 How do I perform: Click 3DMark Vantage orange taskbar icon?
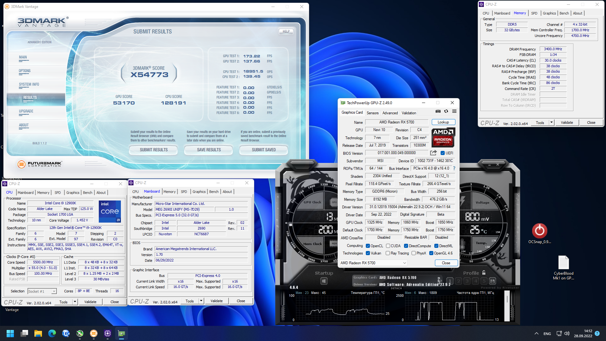pyautogui.click(x=94, y=333)
